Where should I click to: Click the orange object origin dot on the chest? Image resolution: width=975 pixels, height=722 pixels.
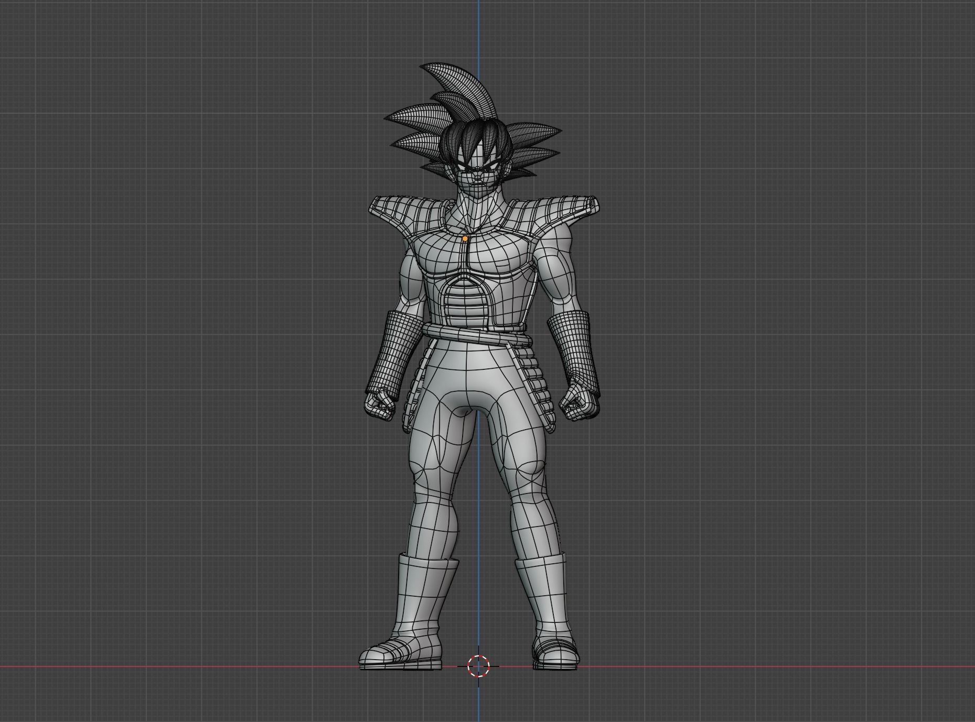coord(465,238)
